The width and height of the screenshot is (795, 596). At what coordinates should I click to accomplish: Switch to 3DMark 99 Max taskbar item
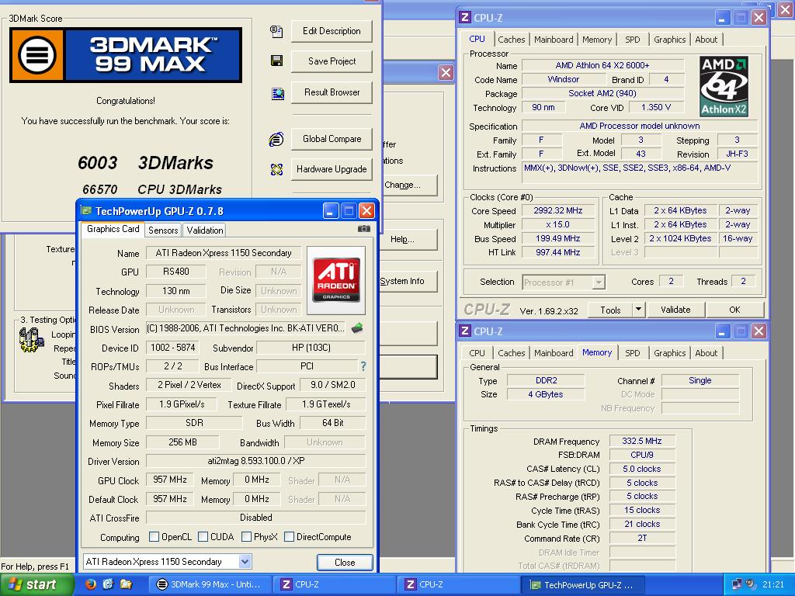coord(211,584)
